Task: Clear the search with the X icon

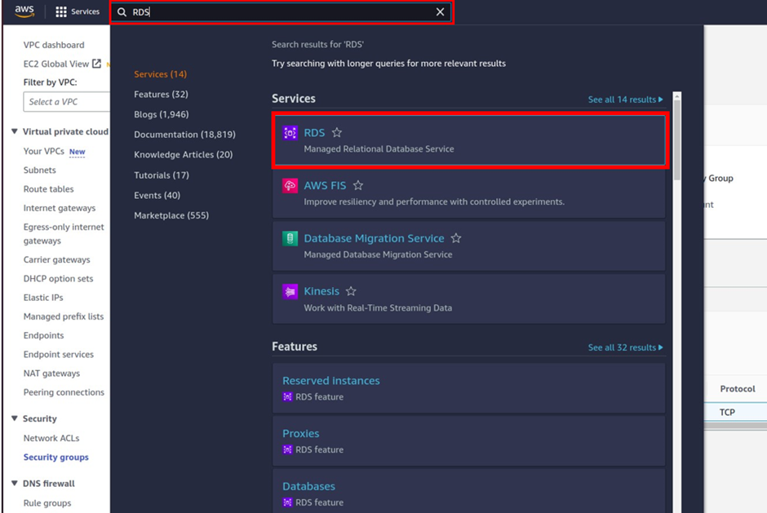Action: tap(441, 11)
